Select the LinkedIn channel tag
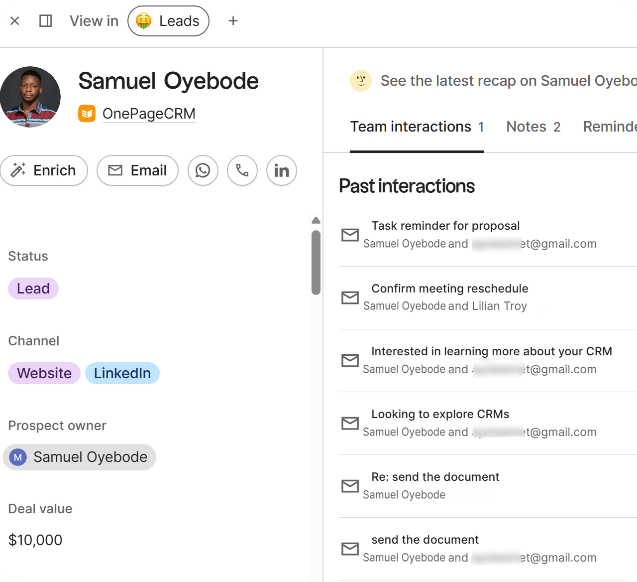The image size is (637, 582). [122, 373]
